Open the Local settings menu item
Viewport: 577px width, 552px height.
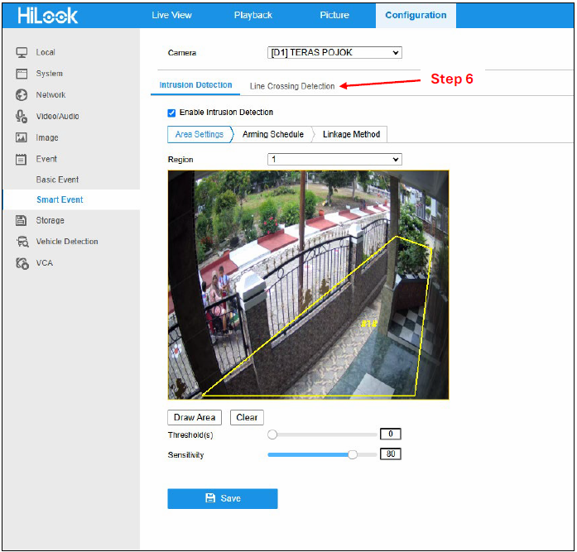coord(46,52)
